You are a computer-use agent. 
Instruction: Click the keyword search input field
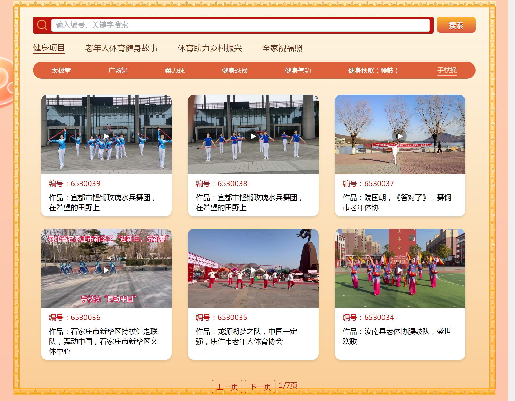[240, 25]
